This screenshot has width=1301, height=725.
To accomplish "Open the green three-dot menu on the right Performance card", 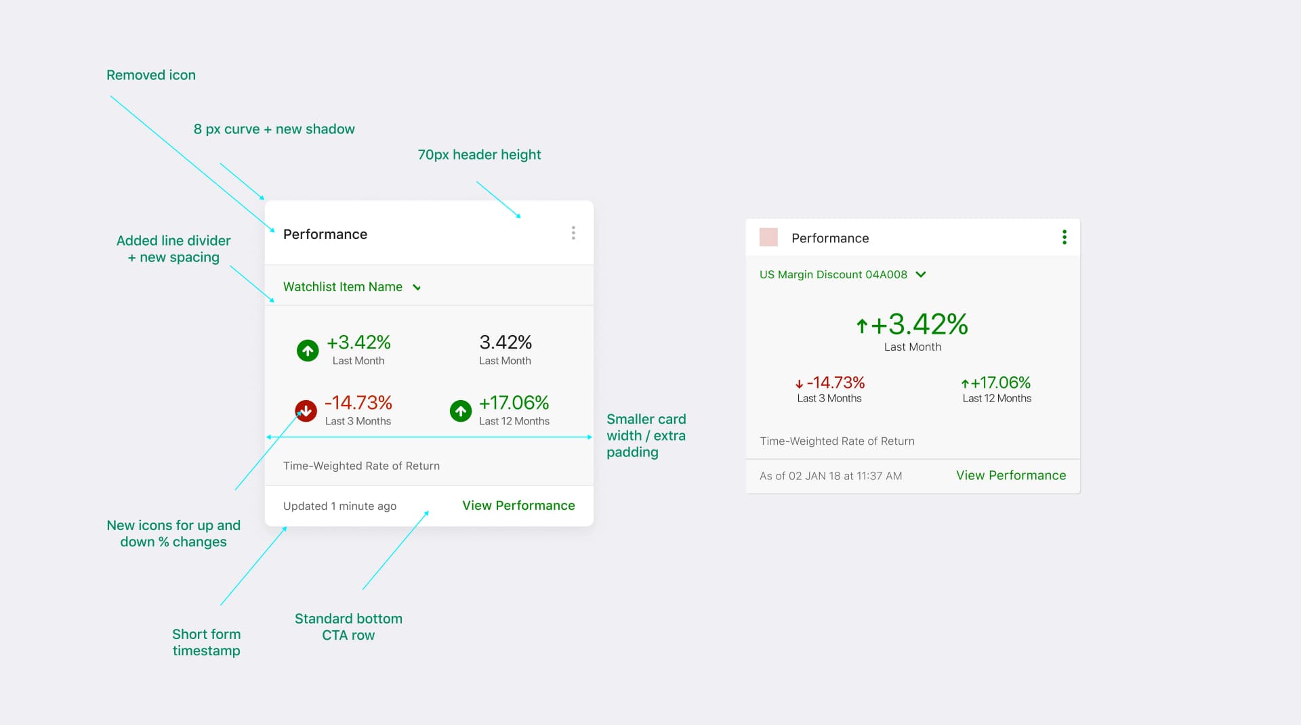I will [x=1065, y=237].
